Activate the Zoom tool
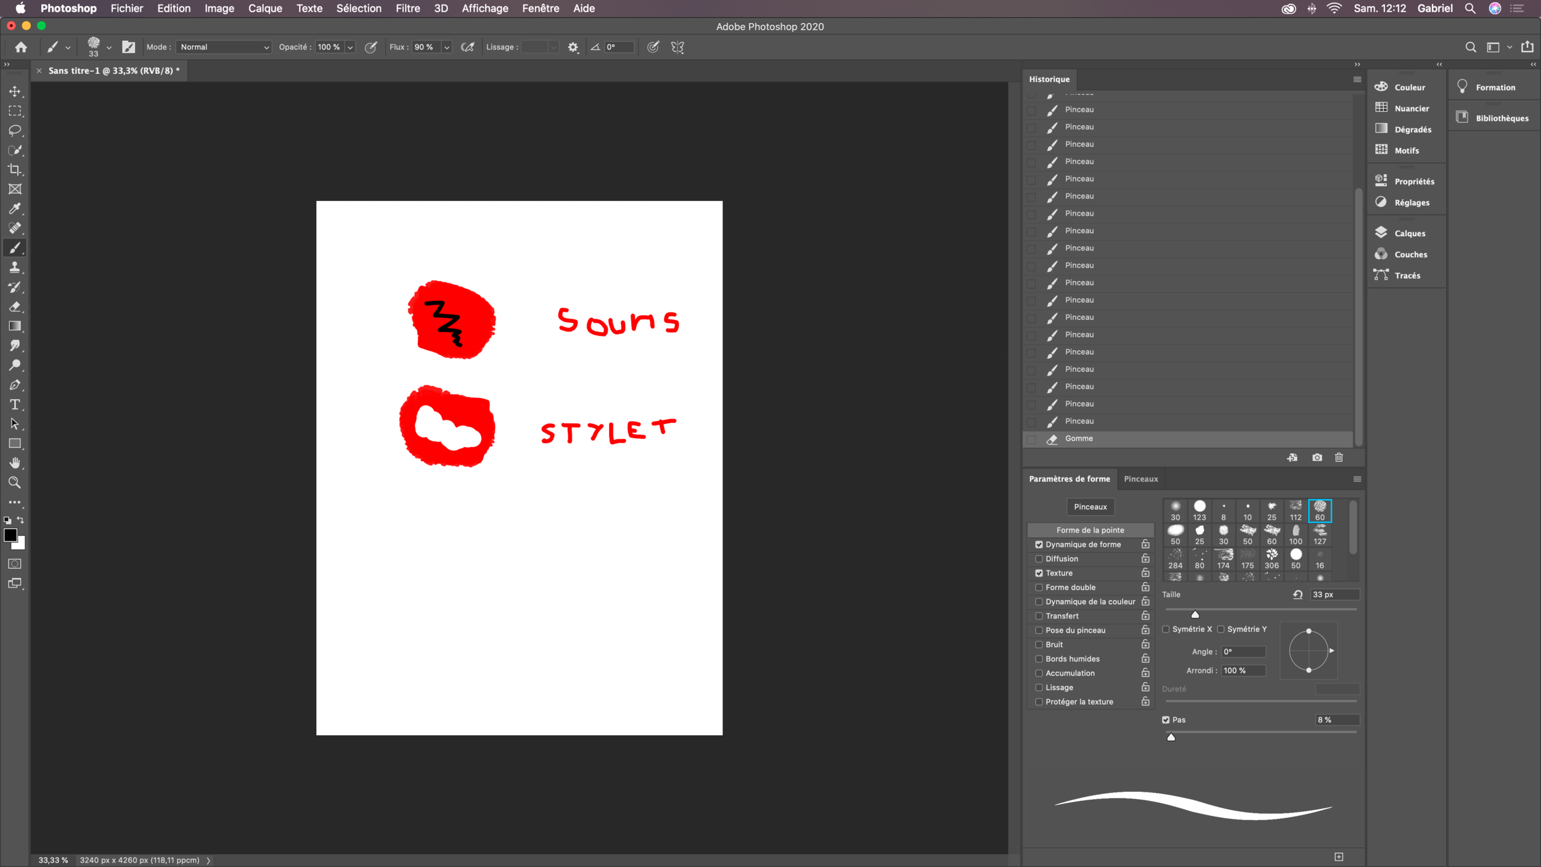The height and width of the screenshot is (867, 1541). [x=15, y=483]
